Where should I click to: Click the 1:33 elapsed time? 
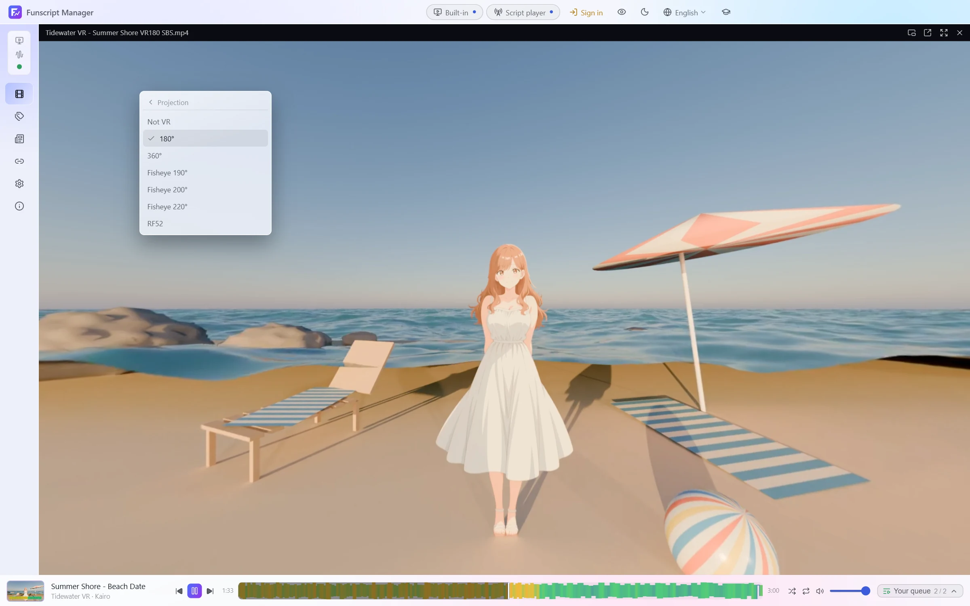pos(228,591)
